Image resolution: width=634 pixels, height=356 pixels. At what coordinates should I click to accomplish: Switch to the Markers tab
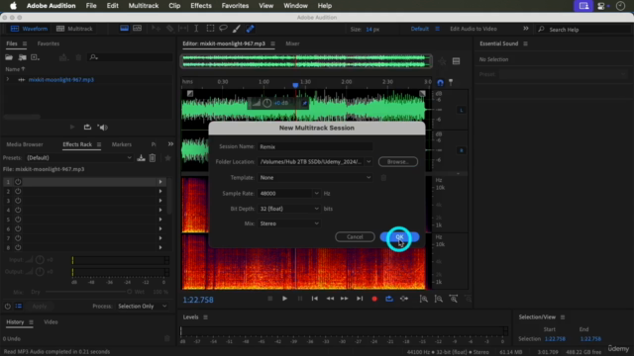121,144
